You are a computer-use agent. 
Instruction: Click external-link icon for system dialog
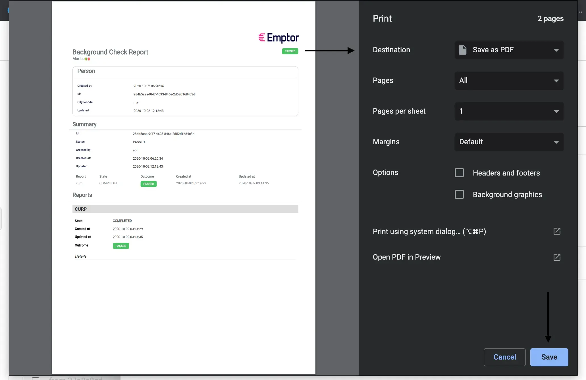pos(557,231)
